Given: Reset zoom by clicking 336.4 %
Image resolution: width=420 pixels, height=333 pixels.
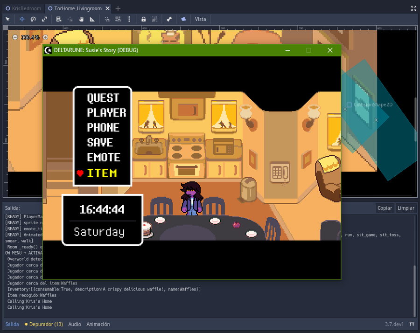Looking at the screenshot, I should pos(30,37).
